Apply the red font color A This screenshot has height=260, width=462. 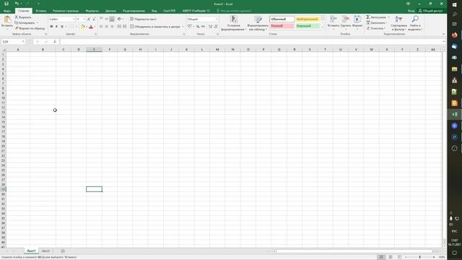(91, 27)
